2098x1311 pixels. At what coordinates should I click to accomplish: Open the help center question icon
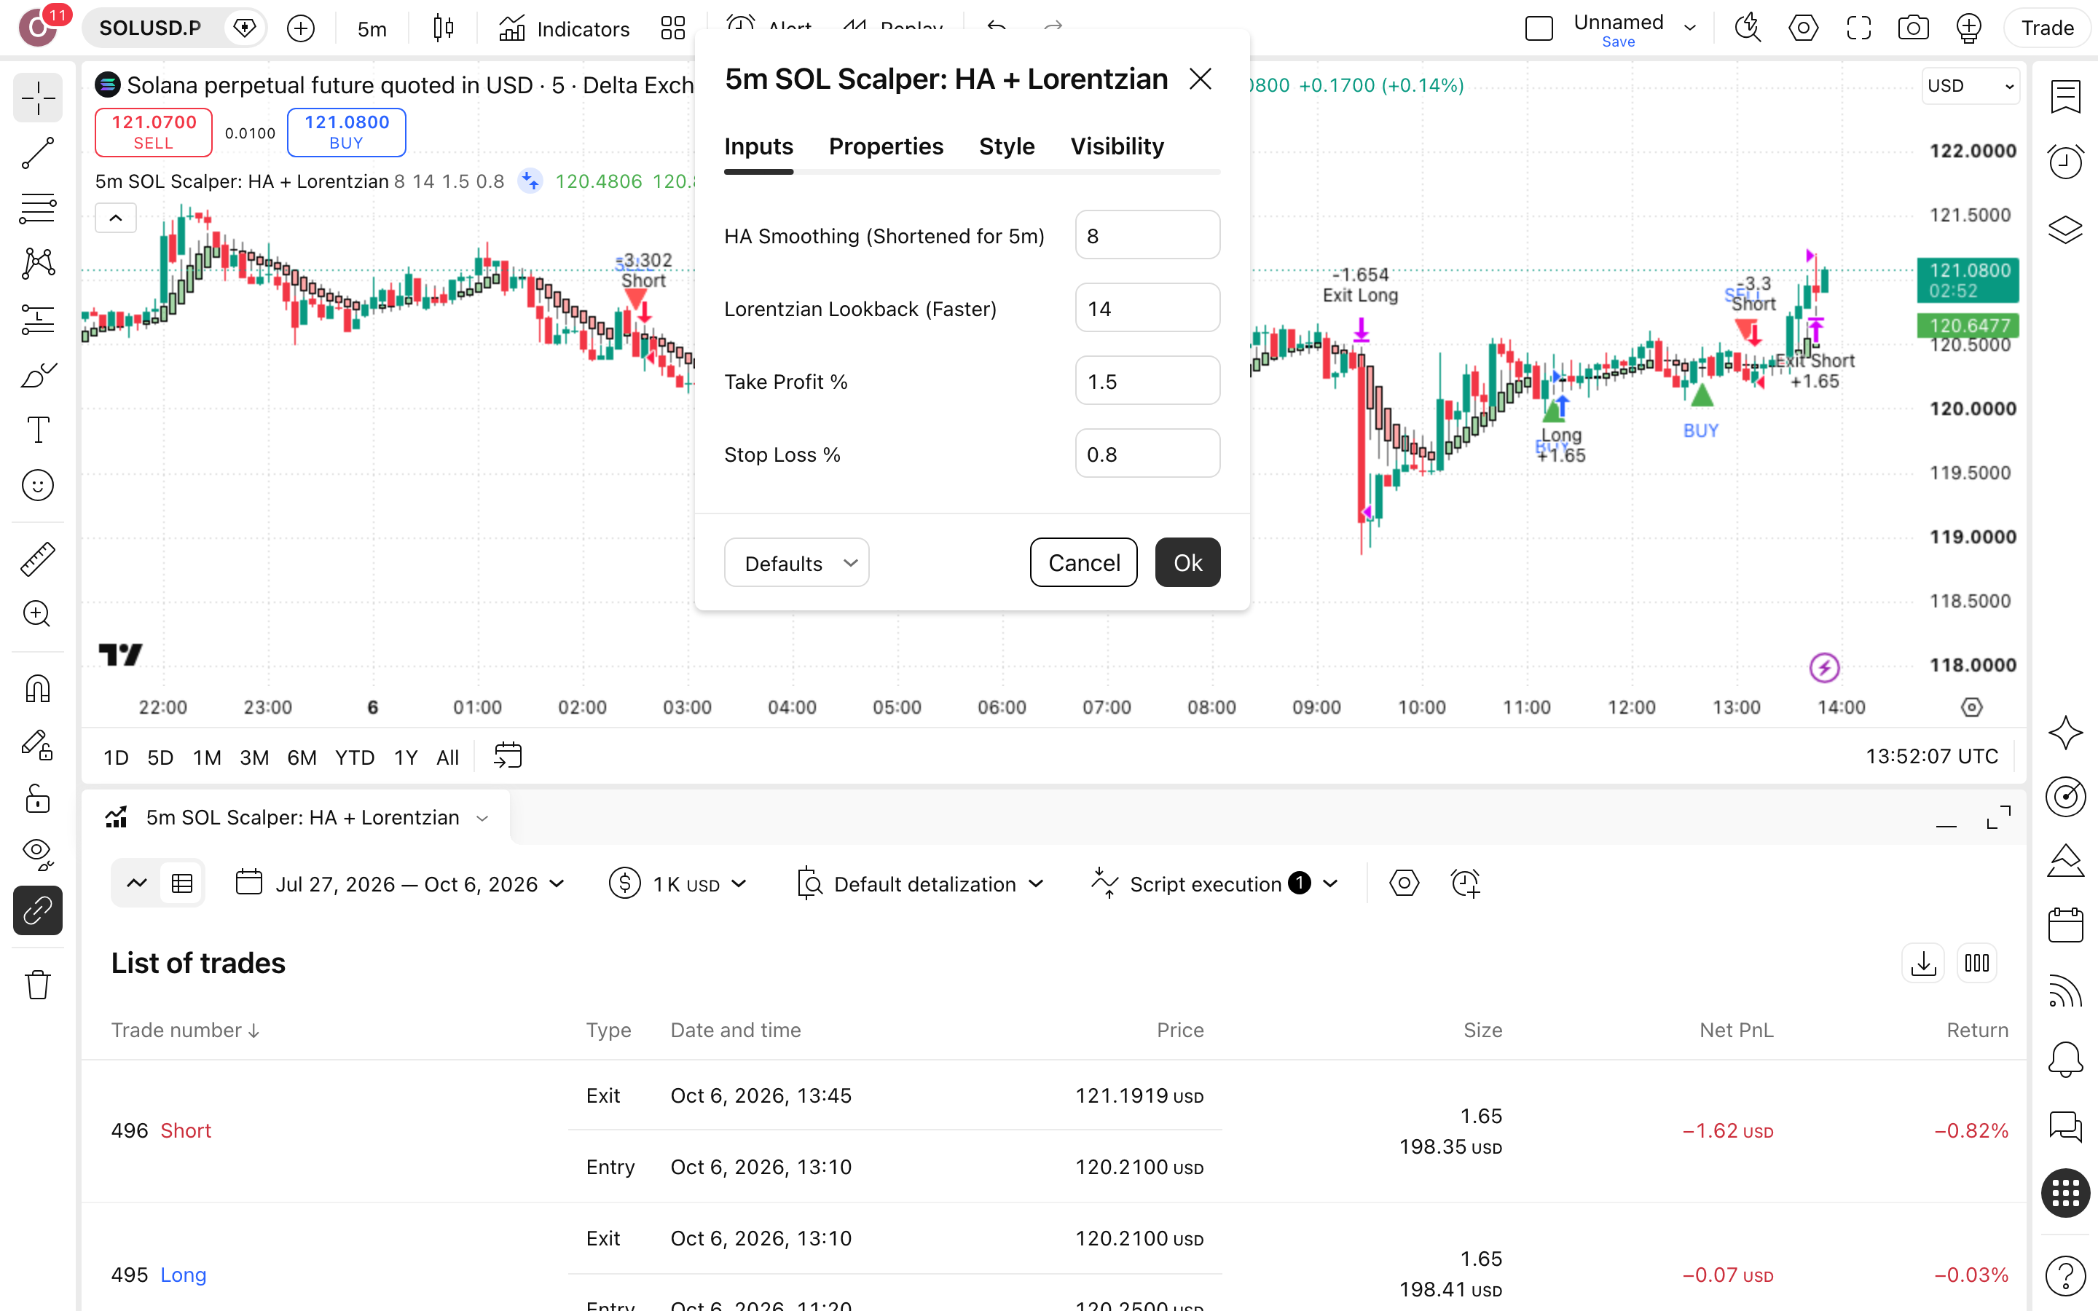coord(2066,1276)
